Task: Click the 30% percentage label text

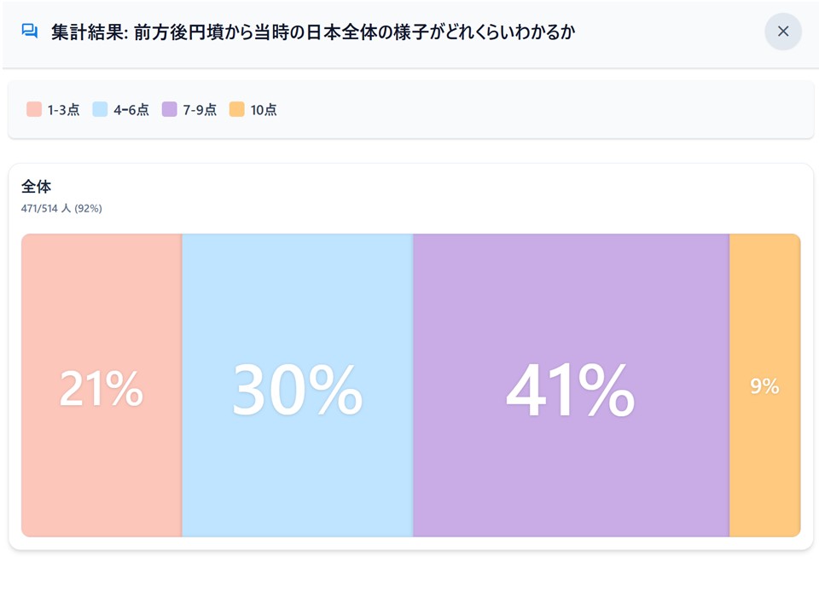Action: [297, 390]
